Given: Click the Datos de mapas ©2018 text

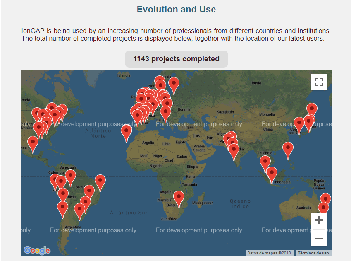Looking at the screenshot, I should point(269,253).
